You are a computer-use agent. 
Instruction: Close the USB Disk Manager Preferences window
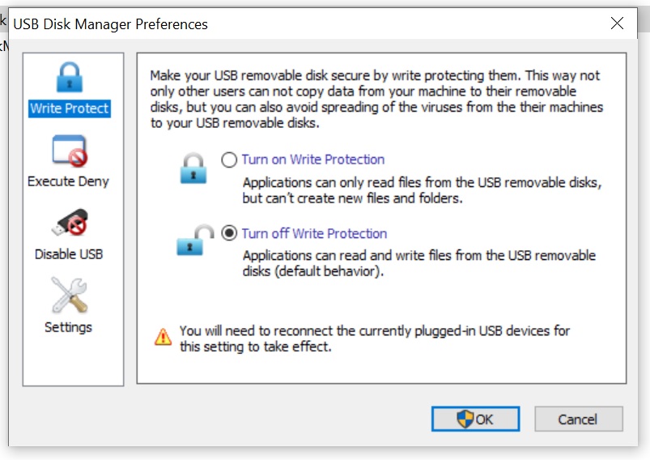tap(618, 23)
